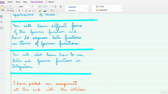This screenshot has height=94, width=168.
Task: Open the font color dropdown arrow
Action: coord(47,11)
